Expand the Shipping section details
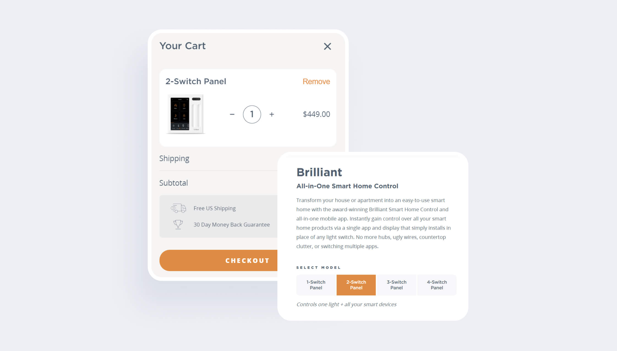 pos(174,158)
